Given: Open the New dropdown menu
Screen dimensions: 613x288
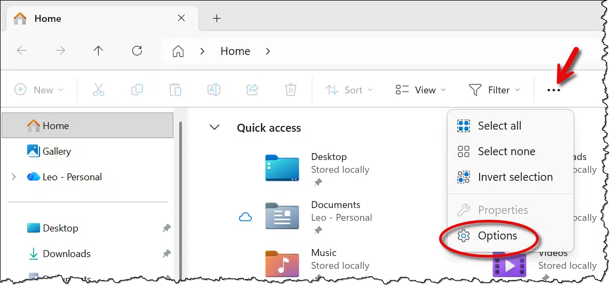Looking at the screenshot, I should click(39, 90).
